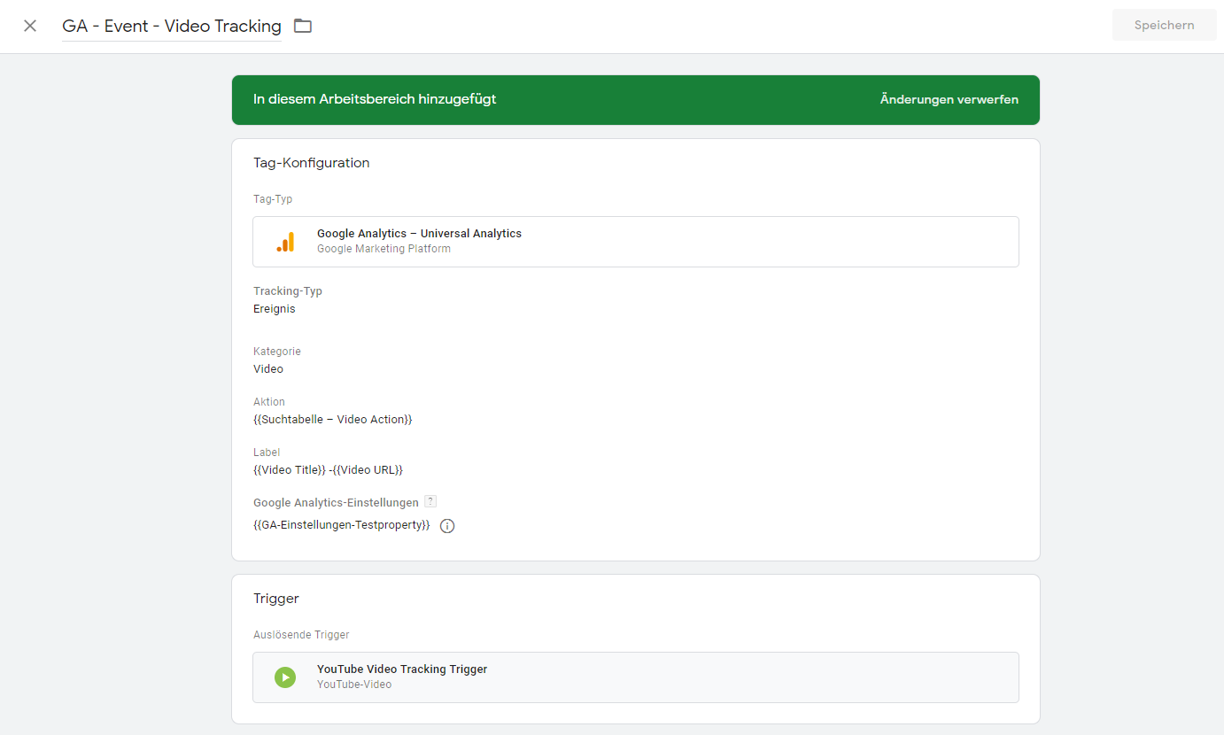Screen dimensions: 1224x735
Task: Select the {{Video Title}} -{{Video URL}} label value
Action: pyautogui.click(x=328, y=470)
